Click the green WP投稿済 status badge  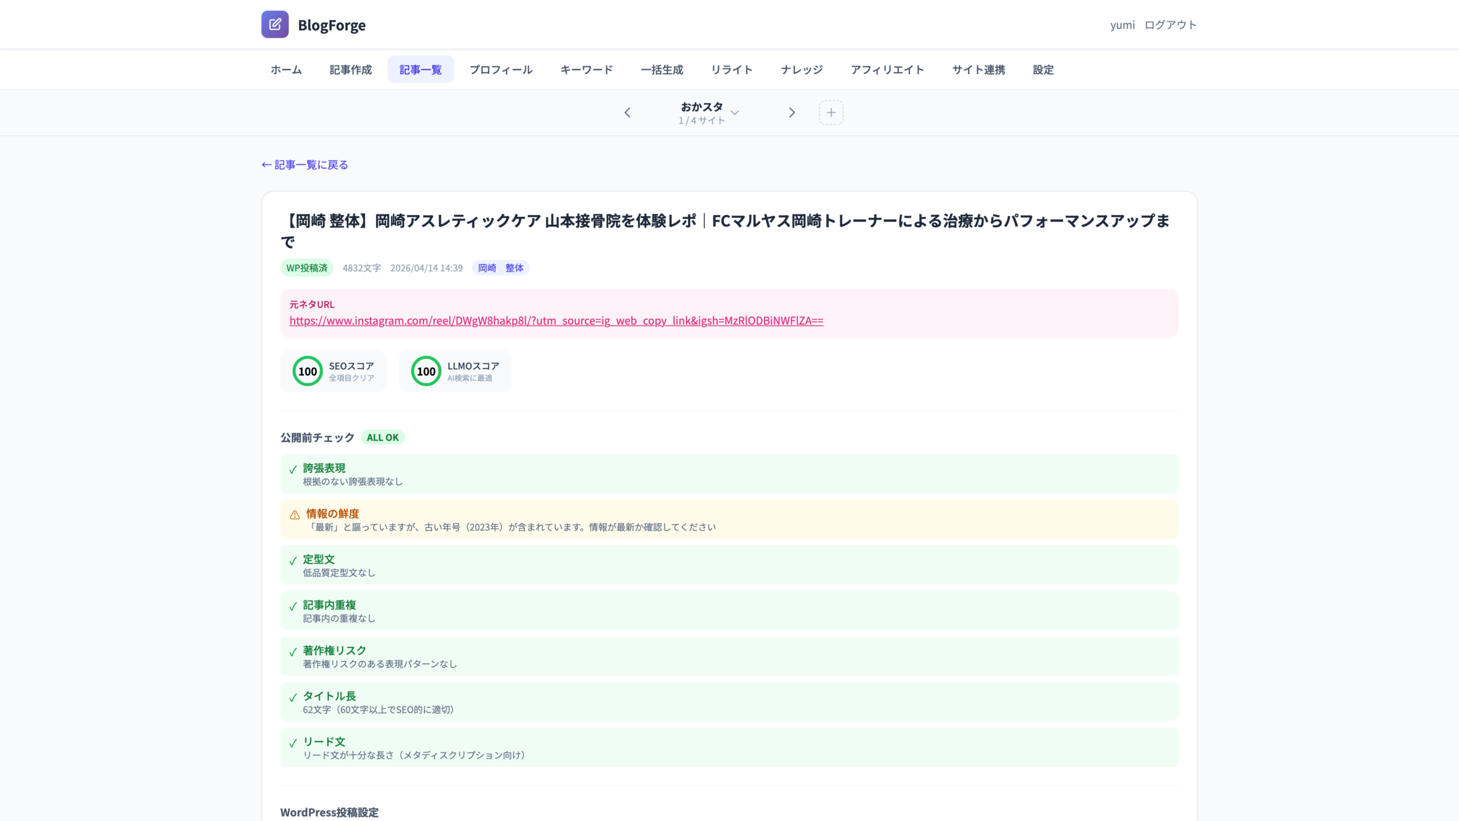coord(307,268)
